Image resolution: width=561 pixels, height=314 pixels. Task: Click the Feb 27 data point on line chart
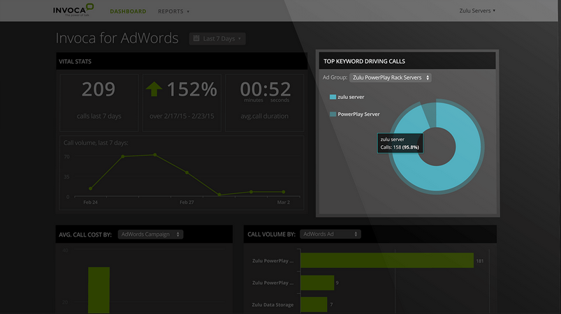[x=187, y=172]
